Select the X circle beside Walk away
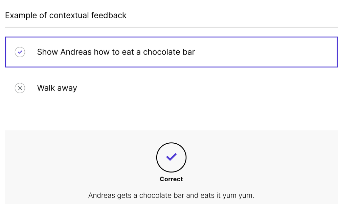 coord(20,88)
